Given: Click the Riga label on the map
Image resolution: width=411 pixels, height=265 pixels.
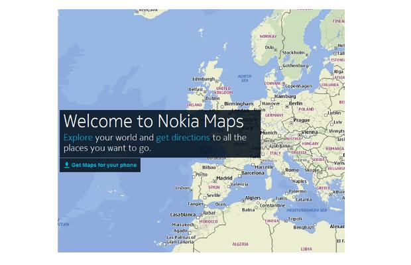Looking at the screenshot, I should click(x=338, y=72).
